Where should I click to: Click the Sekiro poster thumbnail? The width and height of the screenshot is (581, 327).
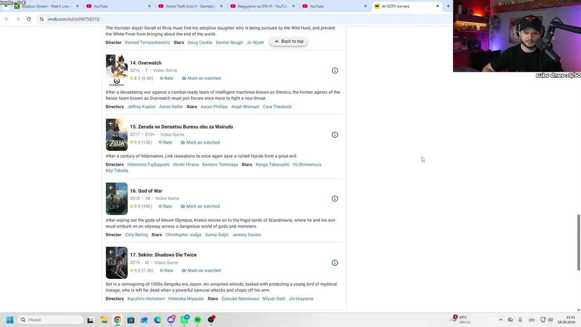click(x=117, y=263)
